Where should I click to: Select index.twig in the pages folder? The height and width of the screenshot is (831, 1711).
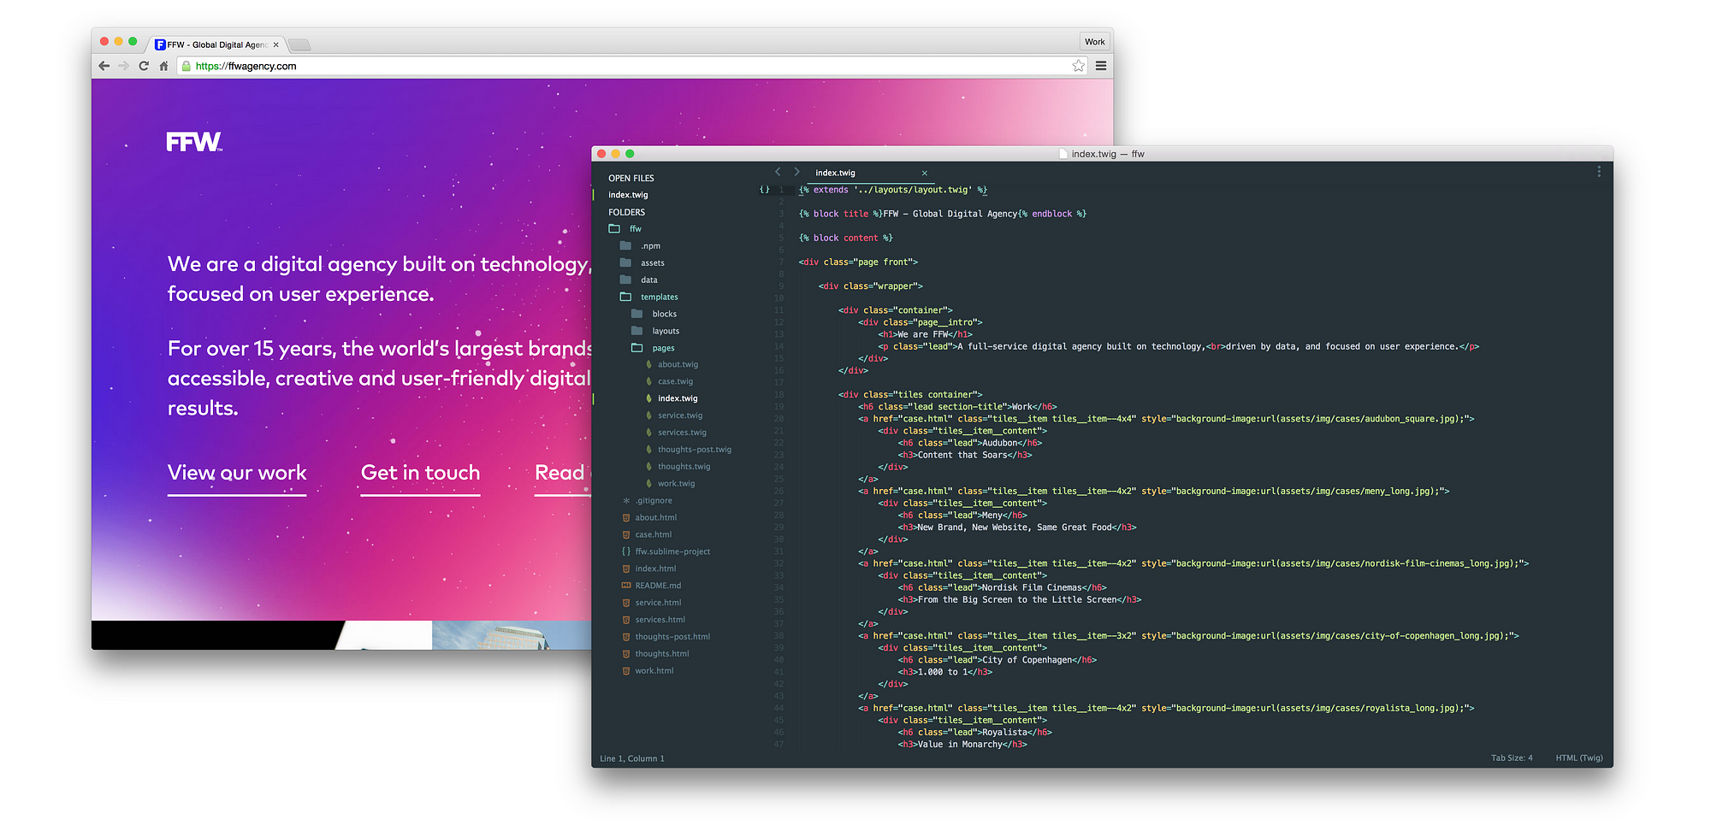coord(678,398)
